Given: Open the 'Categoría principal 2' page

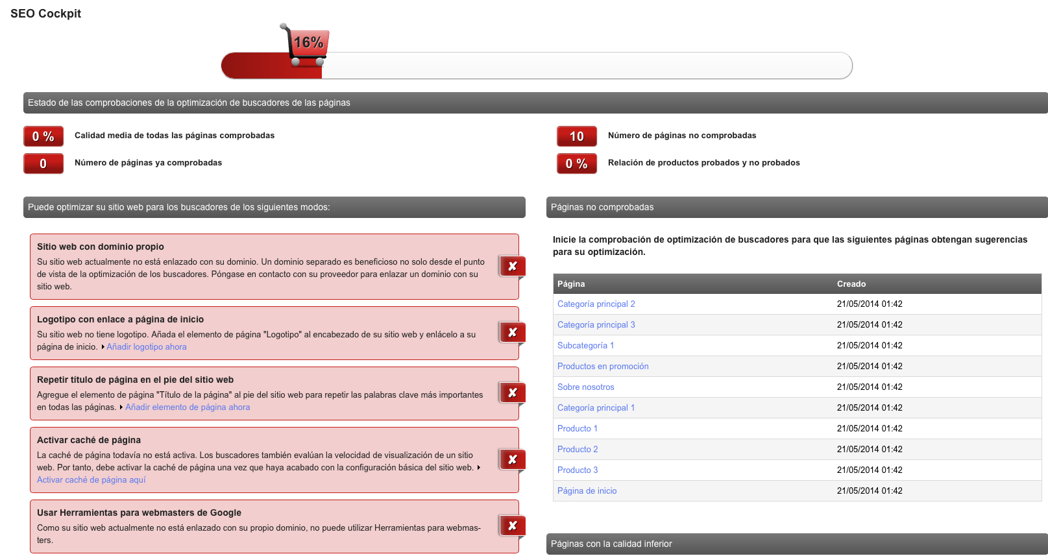Looking at the screenshot, I should [596, 304].
